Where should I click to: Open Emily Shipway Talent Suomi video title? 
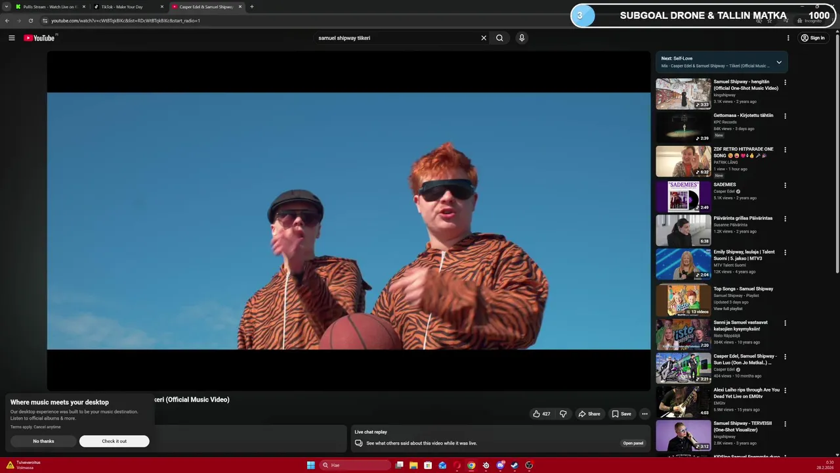(x=744, y=255)
